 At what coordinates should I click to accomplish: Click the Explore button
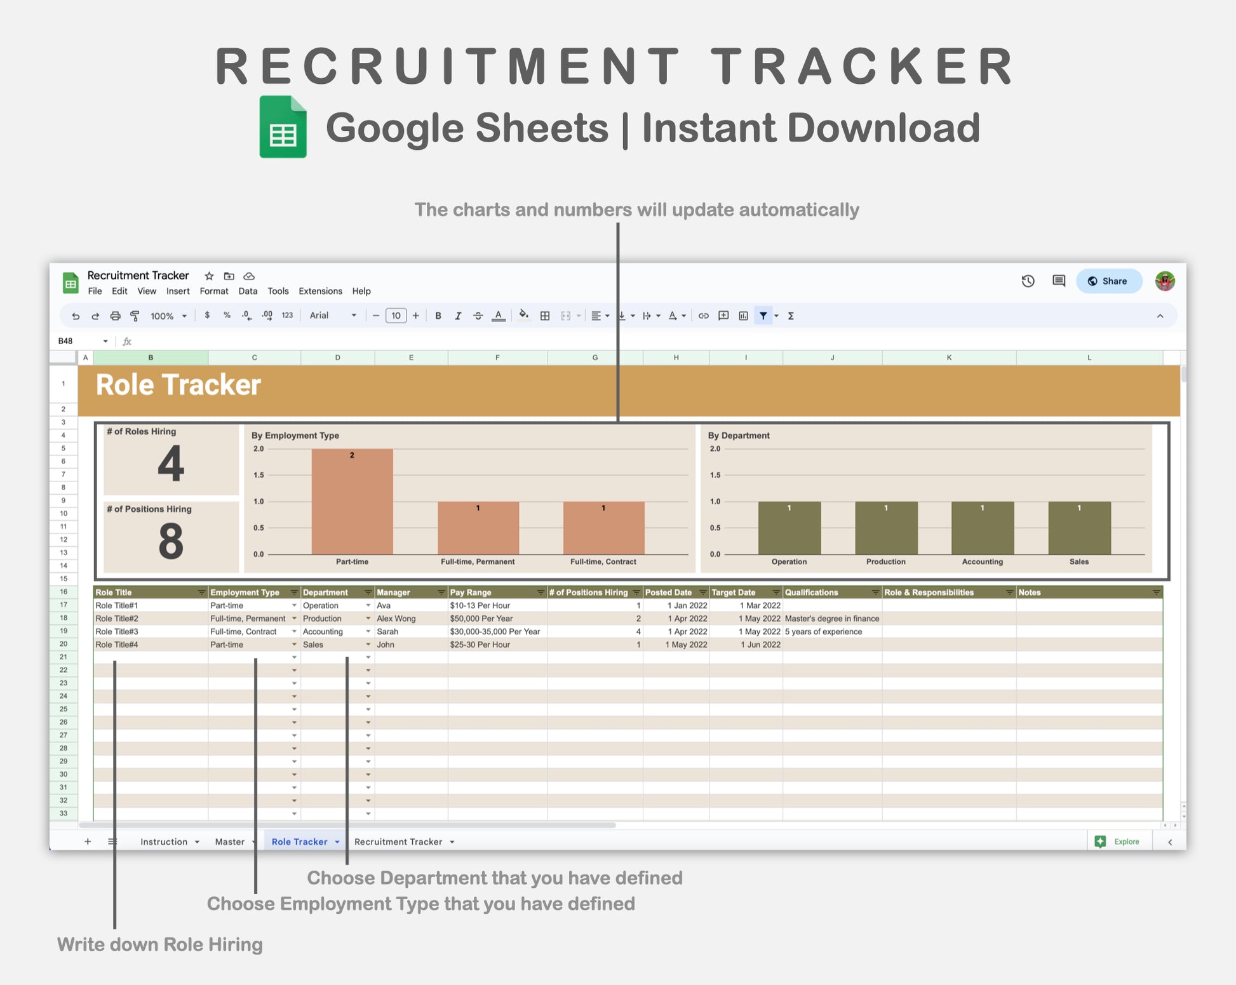pyautogui.click(x=1118, y=841)
